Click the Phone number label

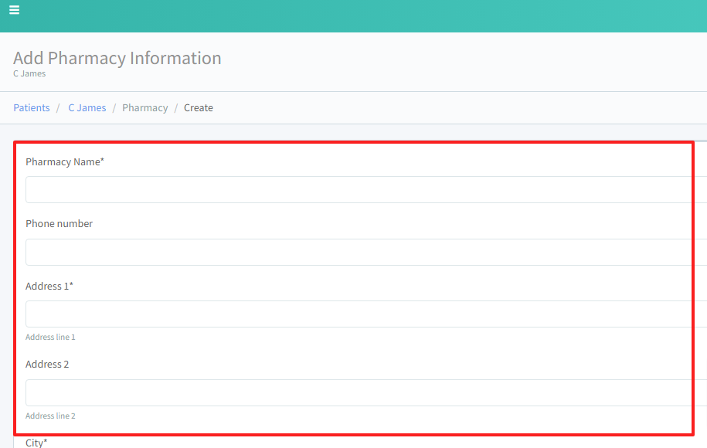[x=59, y=224]
